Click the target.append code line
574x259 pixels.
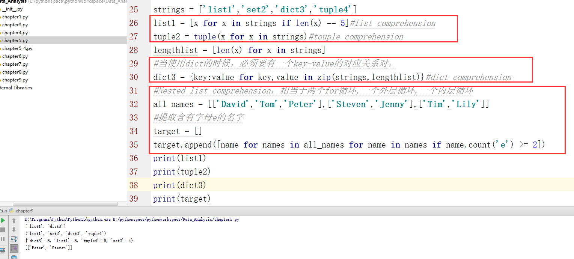pyautogui.click(x=349, y=145)
